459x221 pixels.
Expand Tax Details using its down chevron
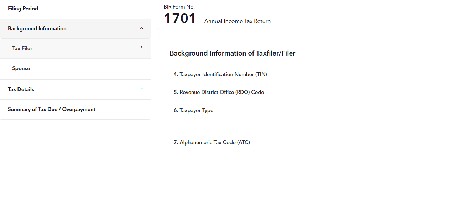tap(141, 89)
